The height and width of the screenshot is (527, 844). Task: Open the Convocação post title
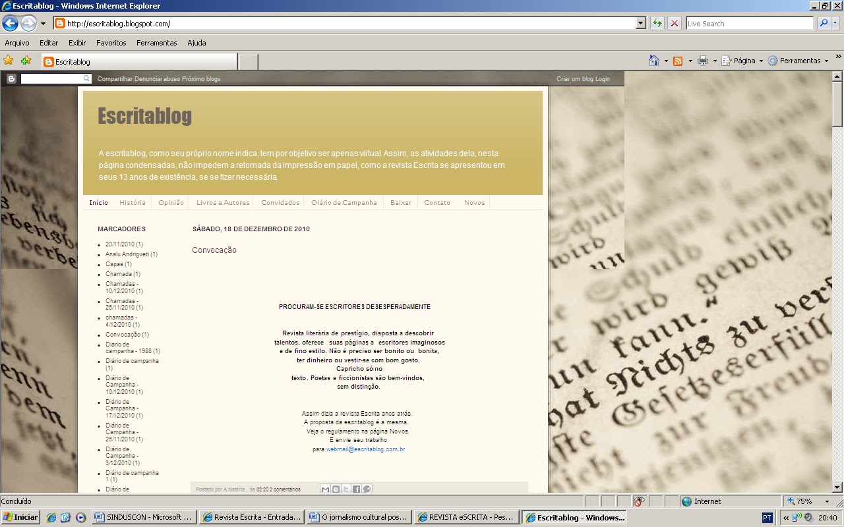click(214, 250)
